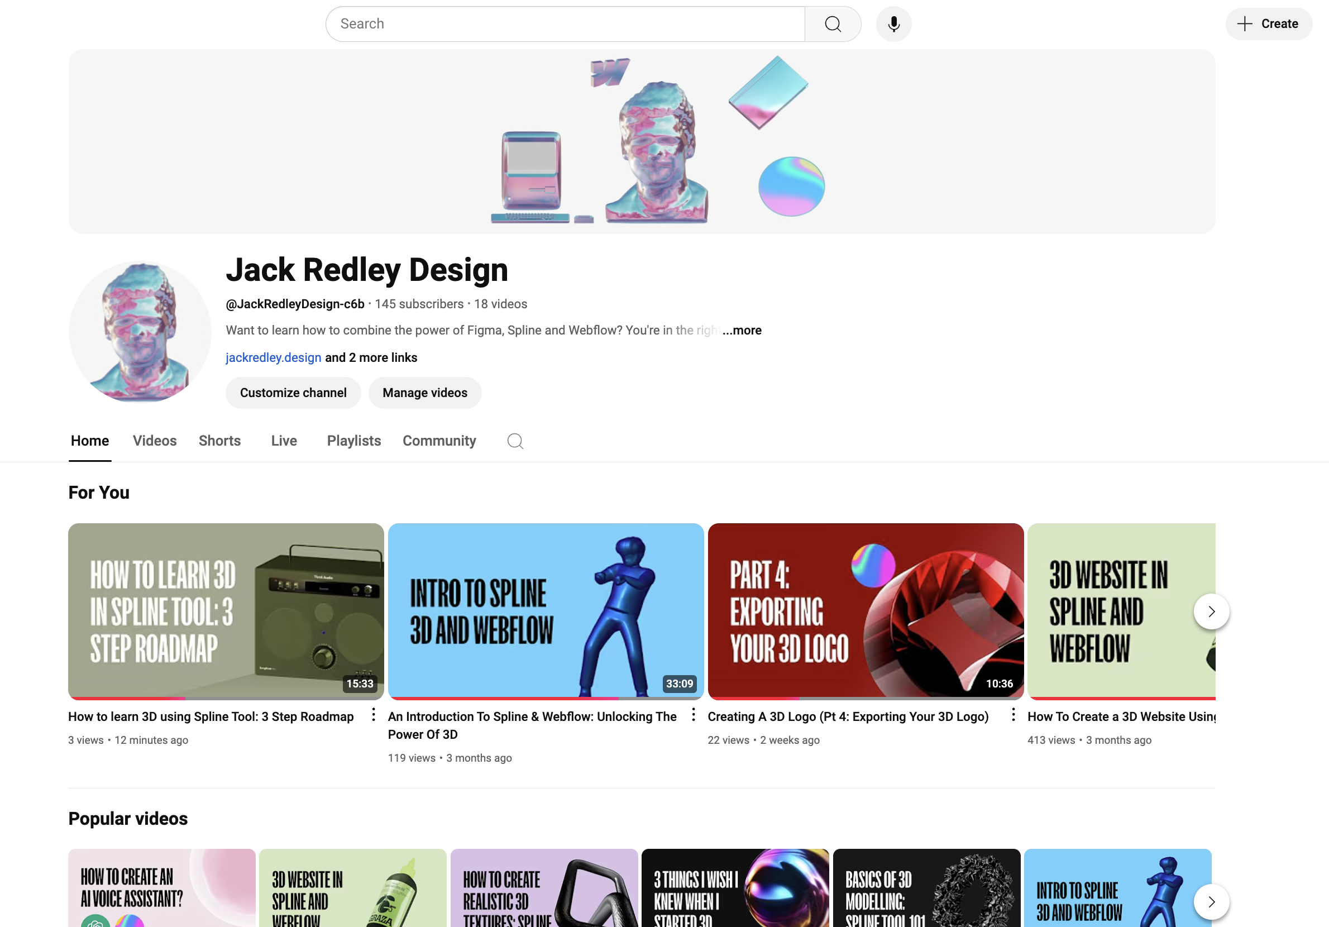The image size is (1329, 927).
Task: Expand channel description with ...more
Action: 742,330
